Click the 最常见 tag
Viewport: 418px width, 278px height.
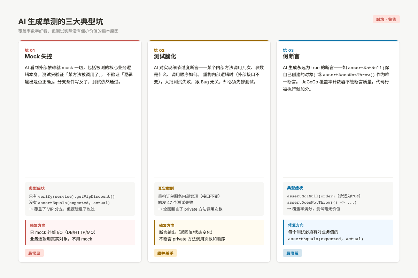[34, 253]
